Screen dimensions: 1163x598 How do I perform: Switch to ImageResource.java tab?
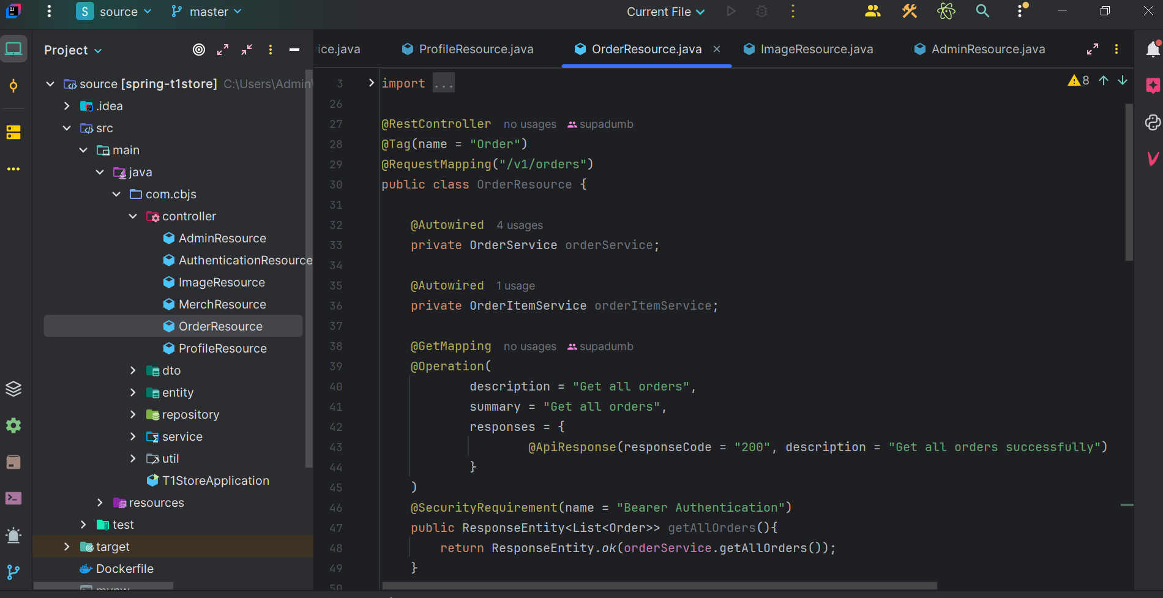point(809,49)
